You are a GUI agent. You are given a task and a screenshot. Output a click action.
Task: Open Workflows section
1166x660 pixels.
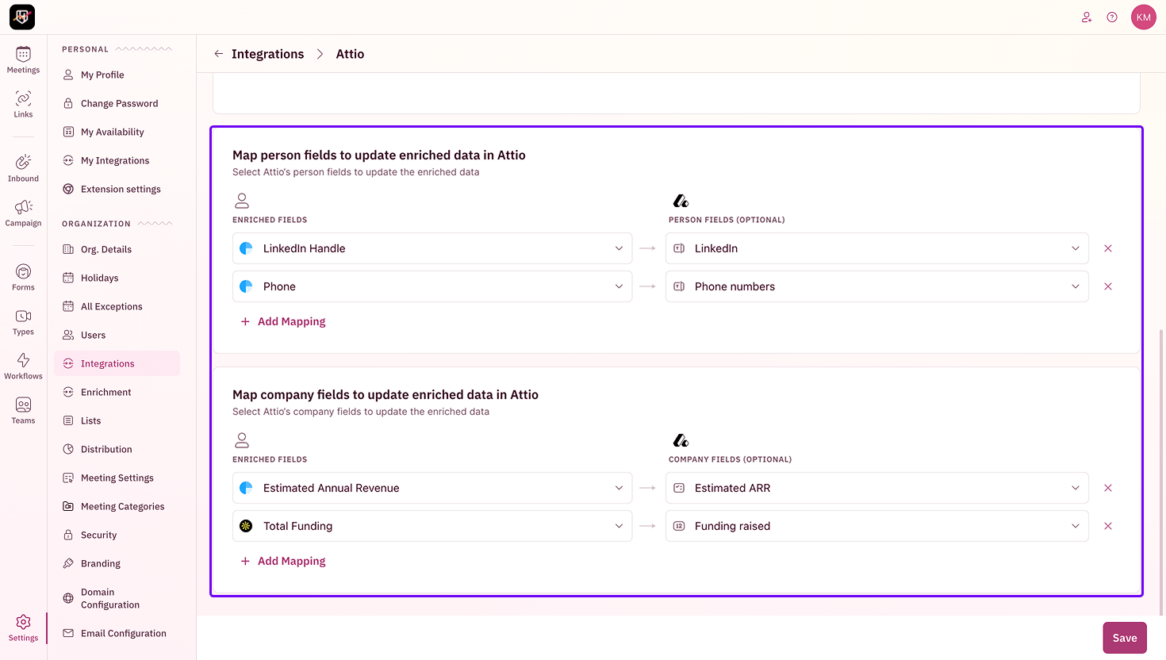tap(23, 366)
